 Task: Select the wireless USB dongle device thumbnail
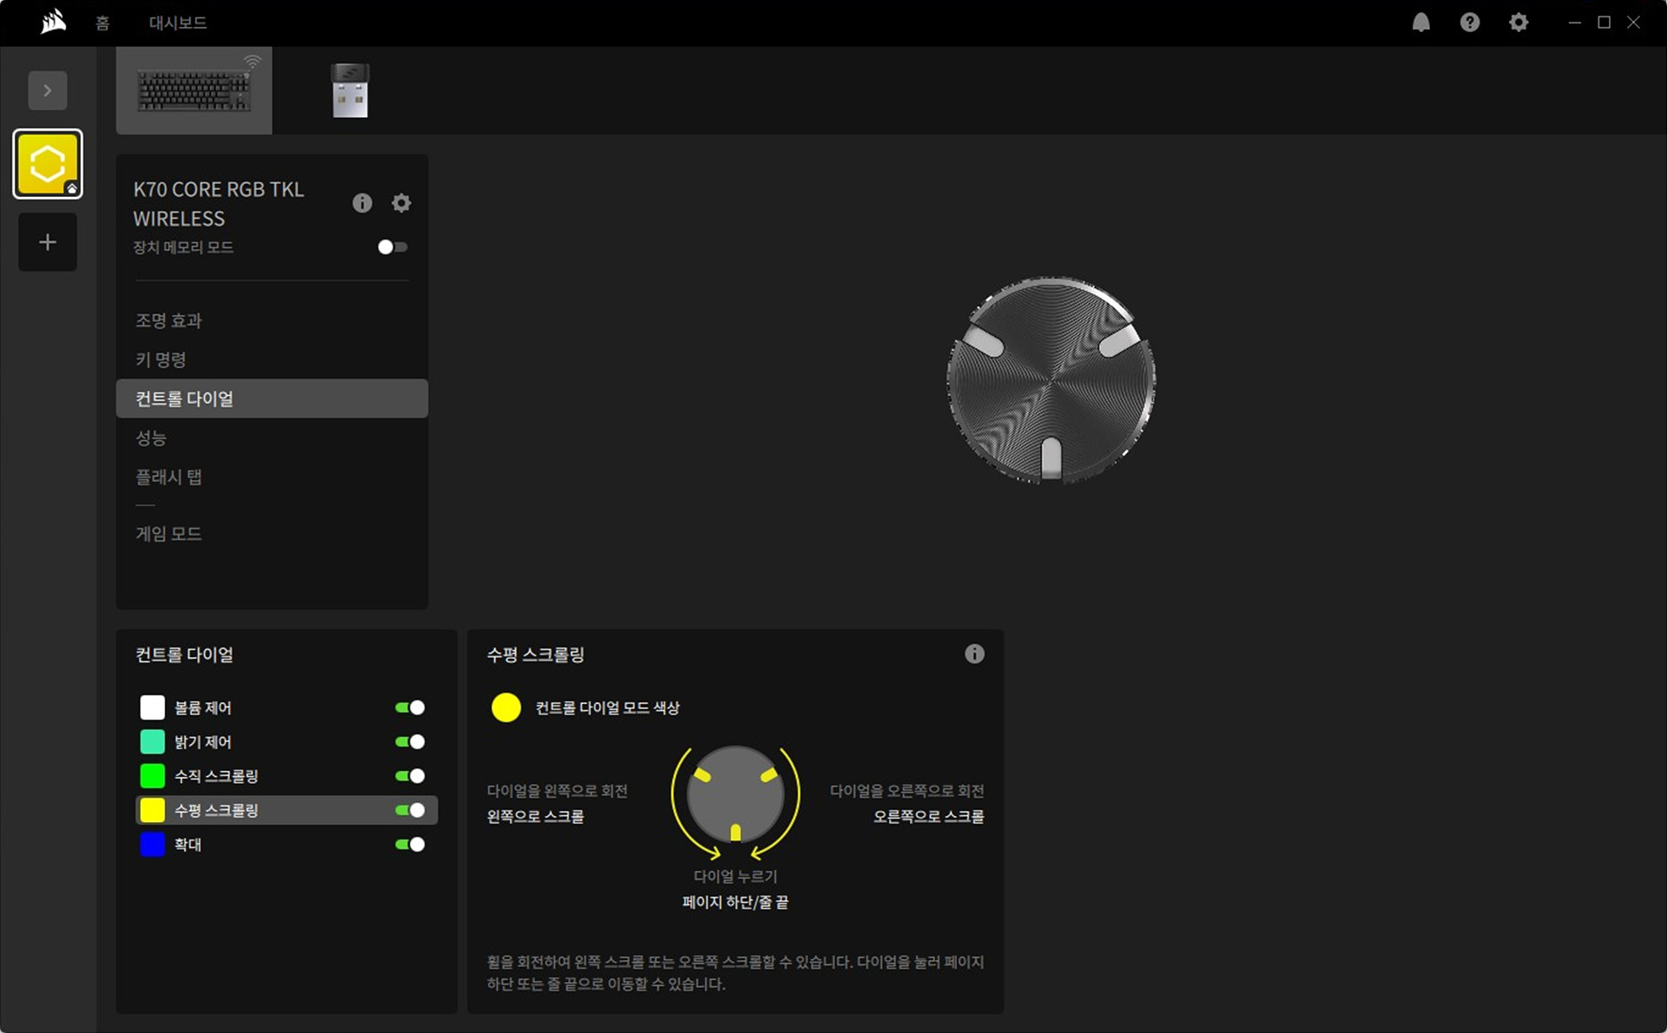[x=350, y=90]
